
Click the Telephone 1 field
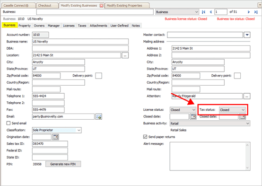point(48,96)
